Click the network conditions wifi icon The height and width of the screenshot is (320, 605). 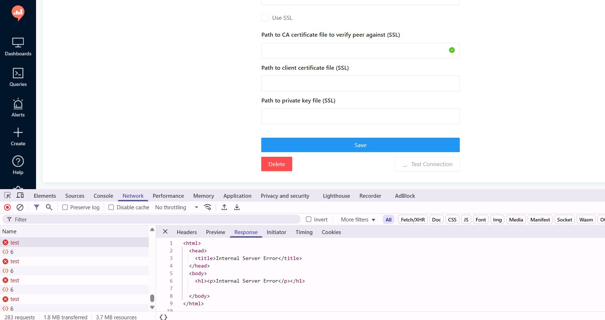[x=208, y=207]
